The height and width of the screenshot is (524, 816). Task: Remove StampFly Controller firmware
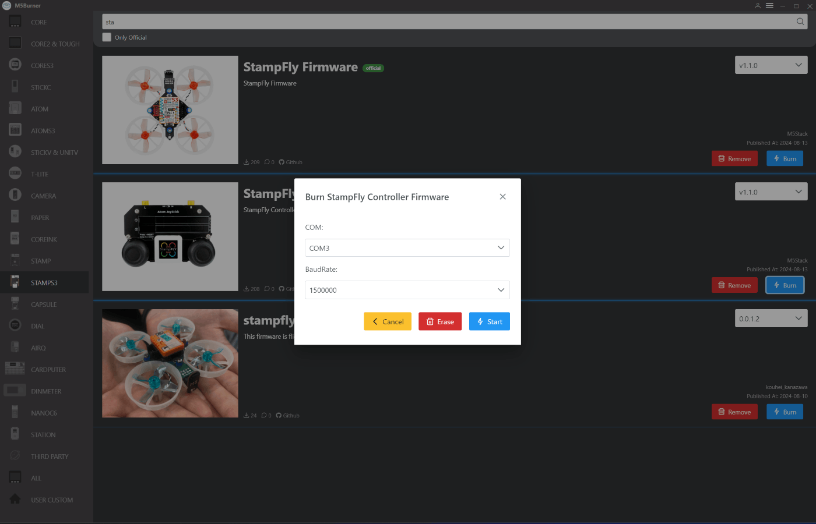tap(734, 285)
